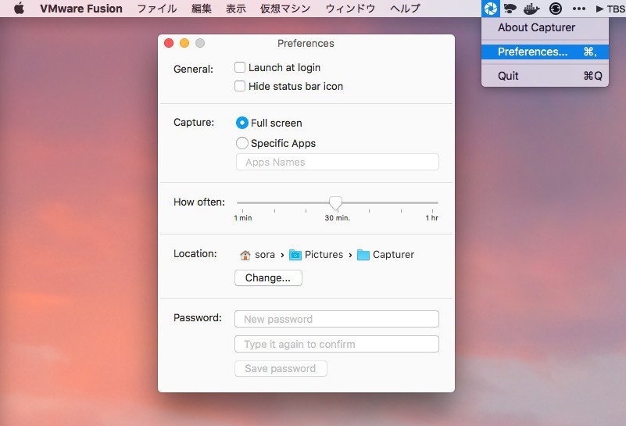
Task: Click the Pictures path label
Action: coord(324,255)
